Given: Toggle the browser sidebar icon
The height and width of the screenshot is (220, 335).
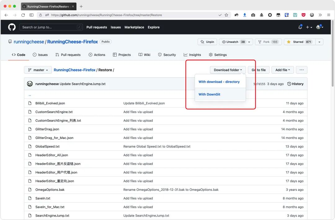Looking at the screenshot, I should coord(31,15).
